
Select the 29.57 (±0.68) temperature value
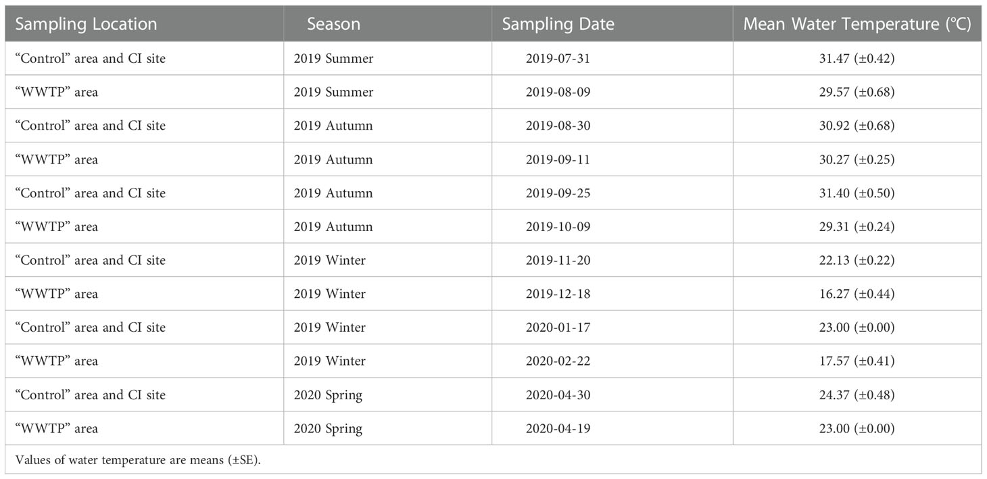pos(857,92)
